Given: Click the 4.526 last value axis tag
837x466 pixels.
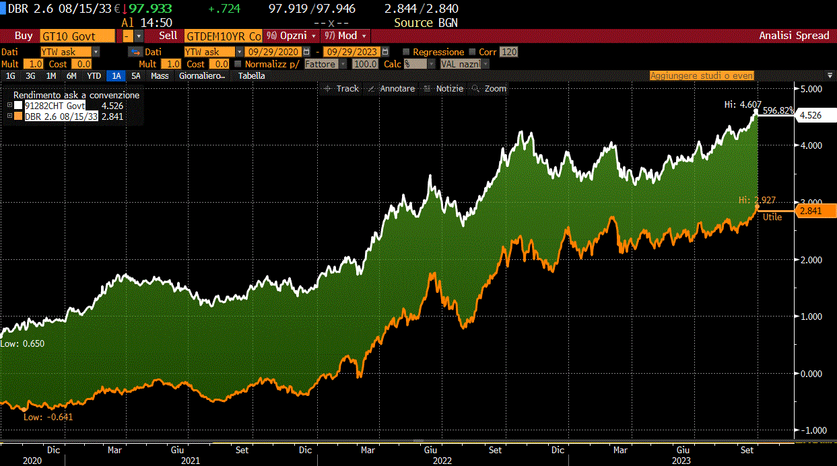Looking at the screenshot, I should click(815, 116).
